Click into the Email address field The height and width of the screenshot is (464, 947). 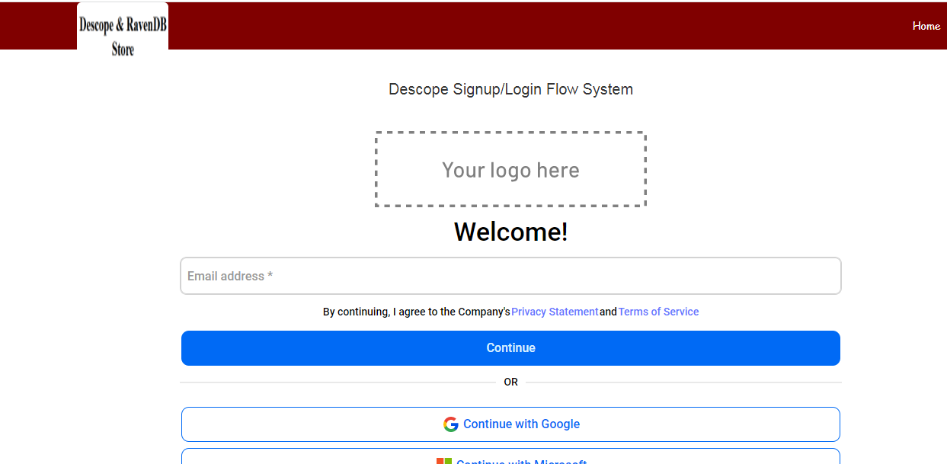(510, 276)
